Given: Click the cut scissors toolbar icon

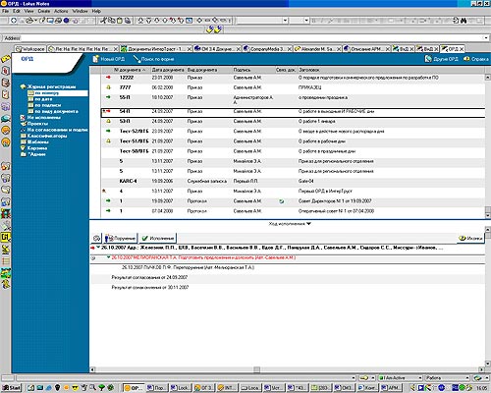Looking at the screenshot, I should pyautogui.click(x=103, y=21).
